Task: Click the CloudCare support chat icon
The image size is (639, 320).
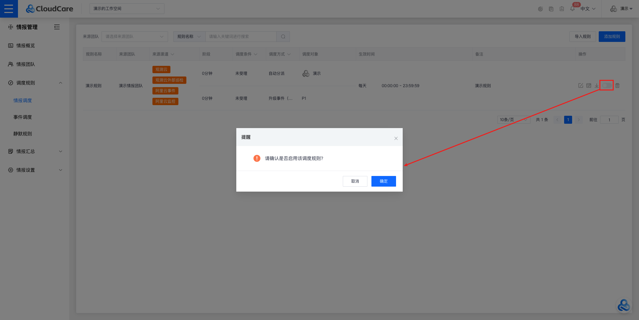Action: tap(623, 305)
